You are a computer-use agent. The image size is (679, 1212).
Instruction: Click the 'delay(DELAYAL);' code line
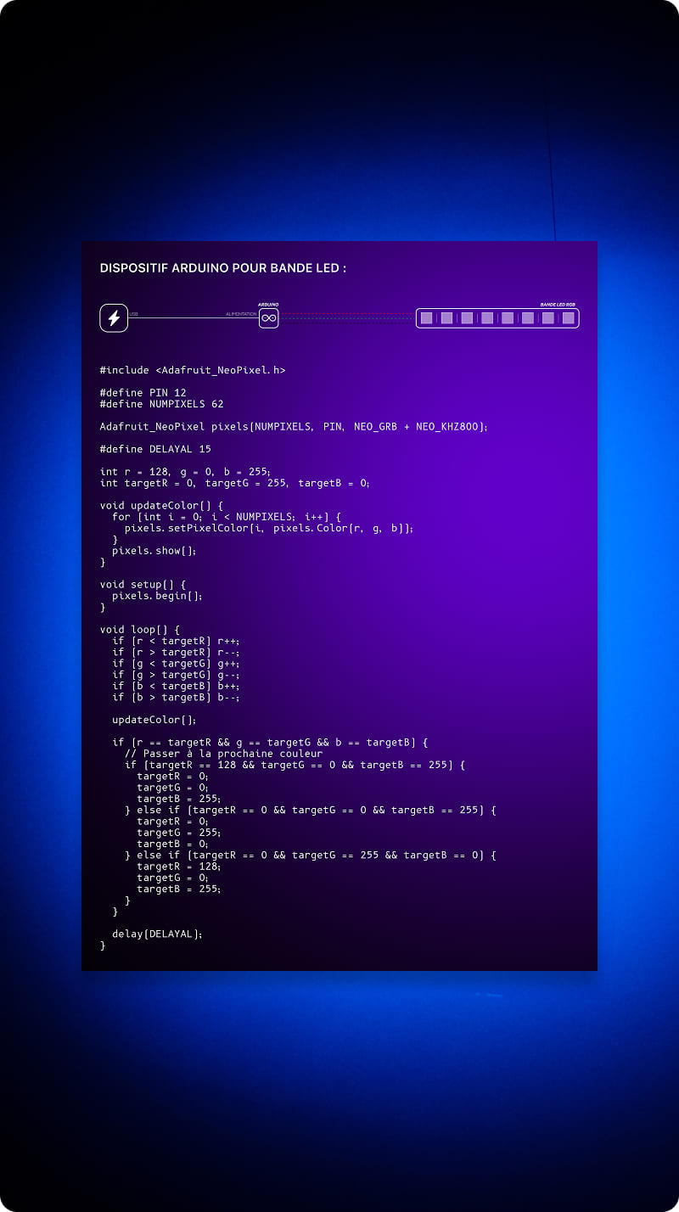[157, 934]
